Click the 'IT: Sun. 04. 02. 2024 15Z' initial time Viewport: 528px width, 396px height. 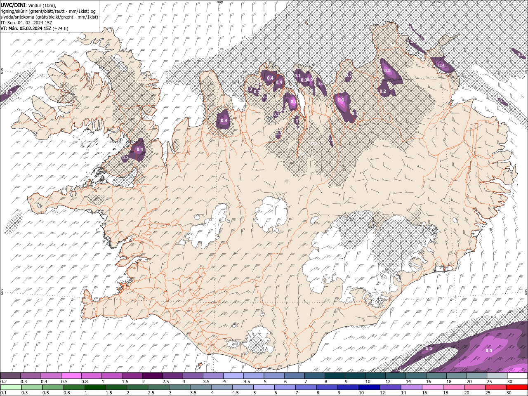[x=26, y=23]
